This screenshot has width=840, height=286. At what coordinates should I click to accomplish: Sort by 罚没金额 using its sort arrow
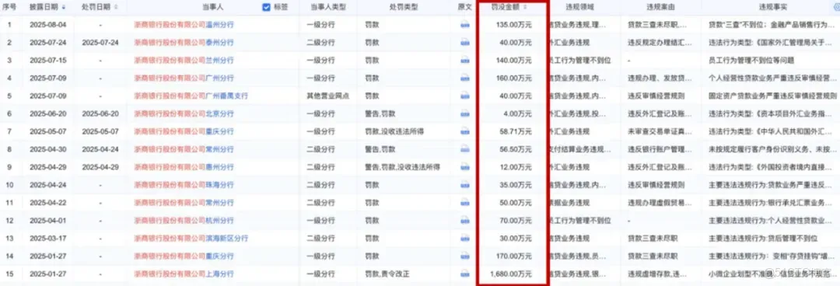tap(525, 8)
